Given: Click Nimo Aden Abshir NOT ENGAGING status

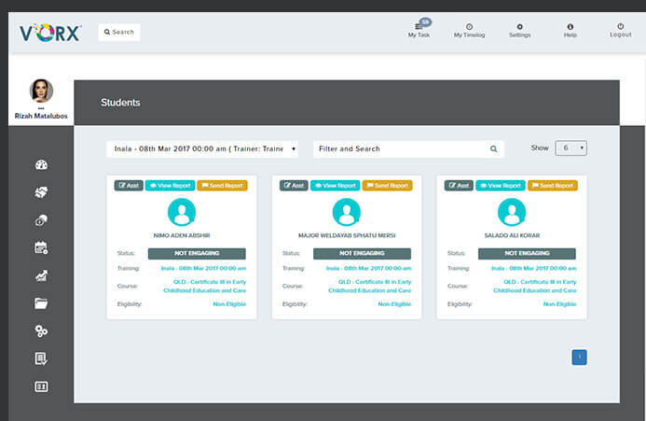Looking at the screenshot, I should (197, 253).
